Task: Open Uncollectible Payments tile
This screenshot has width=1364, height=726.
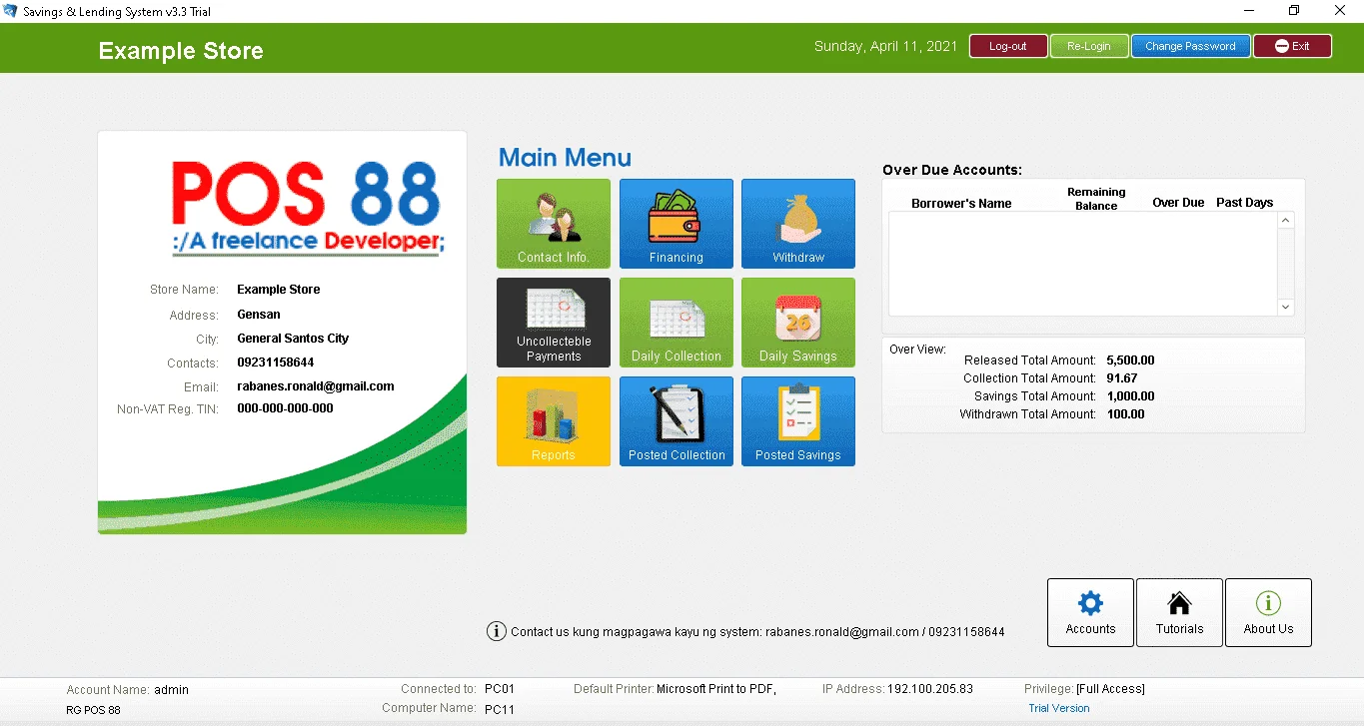Action: (x=554, y=323)
